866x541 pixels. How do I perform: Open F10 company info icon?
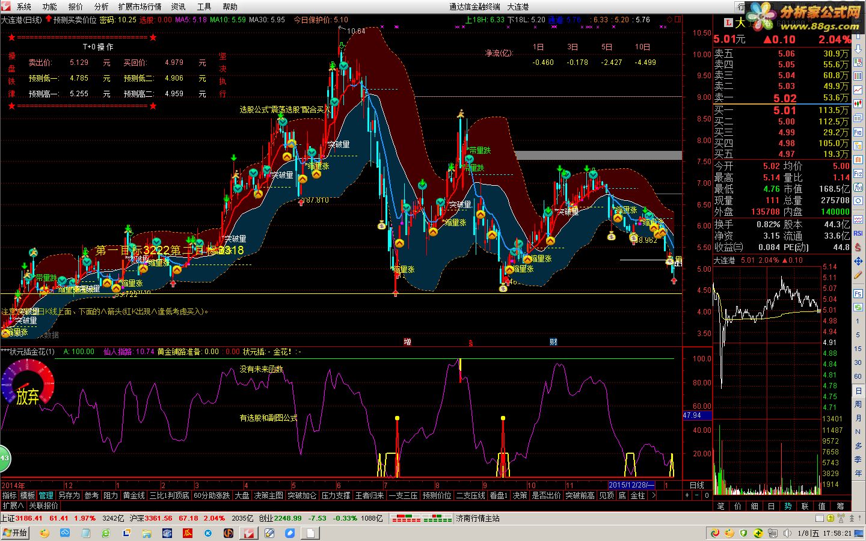858,132
